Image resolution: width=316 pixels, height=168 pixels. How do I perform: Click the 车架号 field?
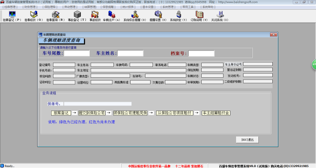click(165, 76)
